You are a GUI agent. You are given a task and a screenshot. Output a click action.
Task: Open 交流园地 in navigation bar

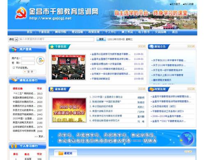tap(161, 32)
